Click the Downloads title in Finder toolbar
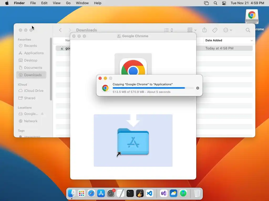The height and width of the screenshot is (201, 269). pyautogui.click(x=86, y=30)
